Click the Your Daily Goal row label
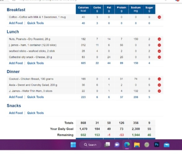Viewport: 182px width, 159px height. [x=62, y=129]
